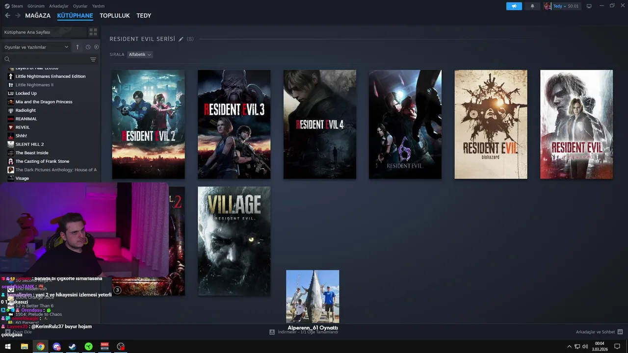
Task: Open the Resident Evil 4 cover
Action: (x=320, y=125)
